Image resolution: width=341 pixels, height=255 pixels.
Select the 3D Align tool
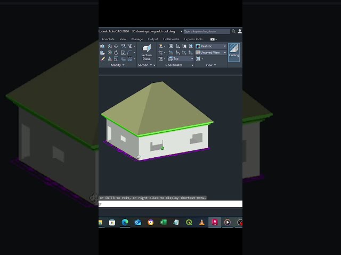pos(102,53)
